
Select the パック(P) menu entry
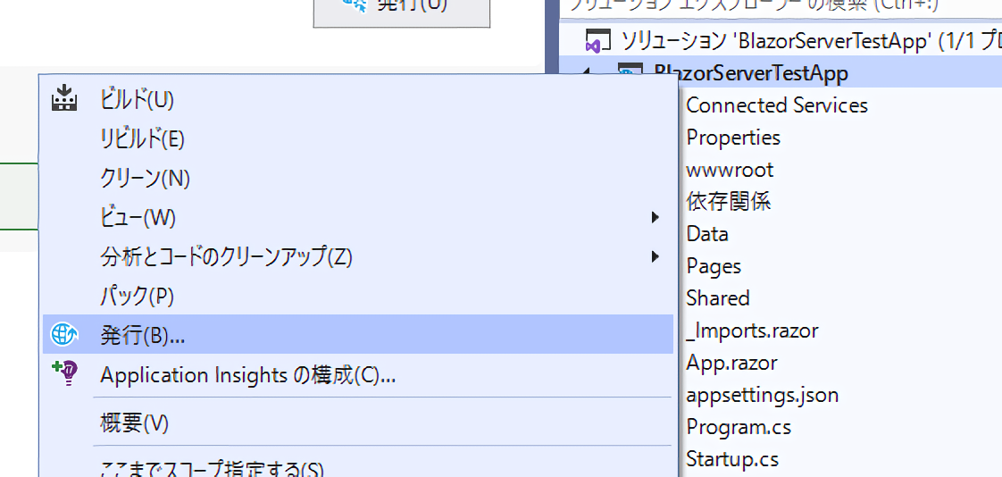pyautogui.click(x=137, y=296)
